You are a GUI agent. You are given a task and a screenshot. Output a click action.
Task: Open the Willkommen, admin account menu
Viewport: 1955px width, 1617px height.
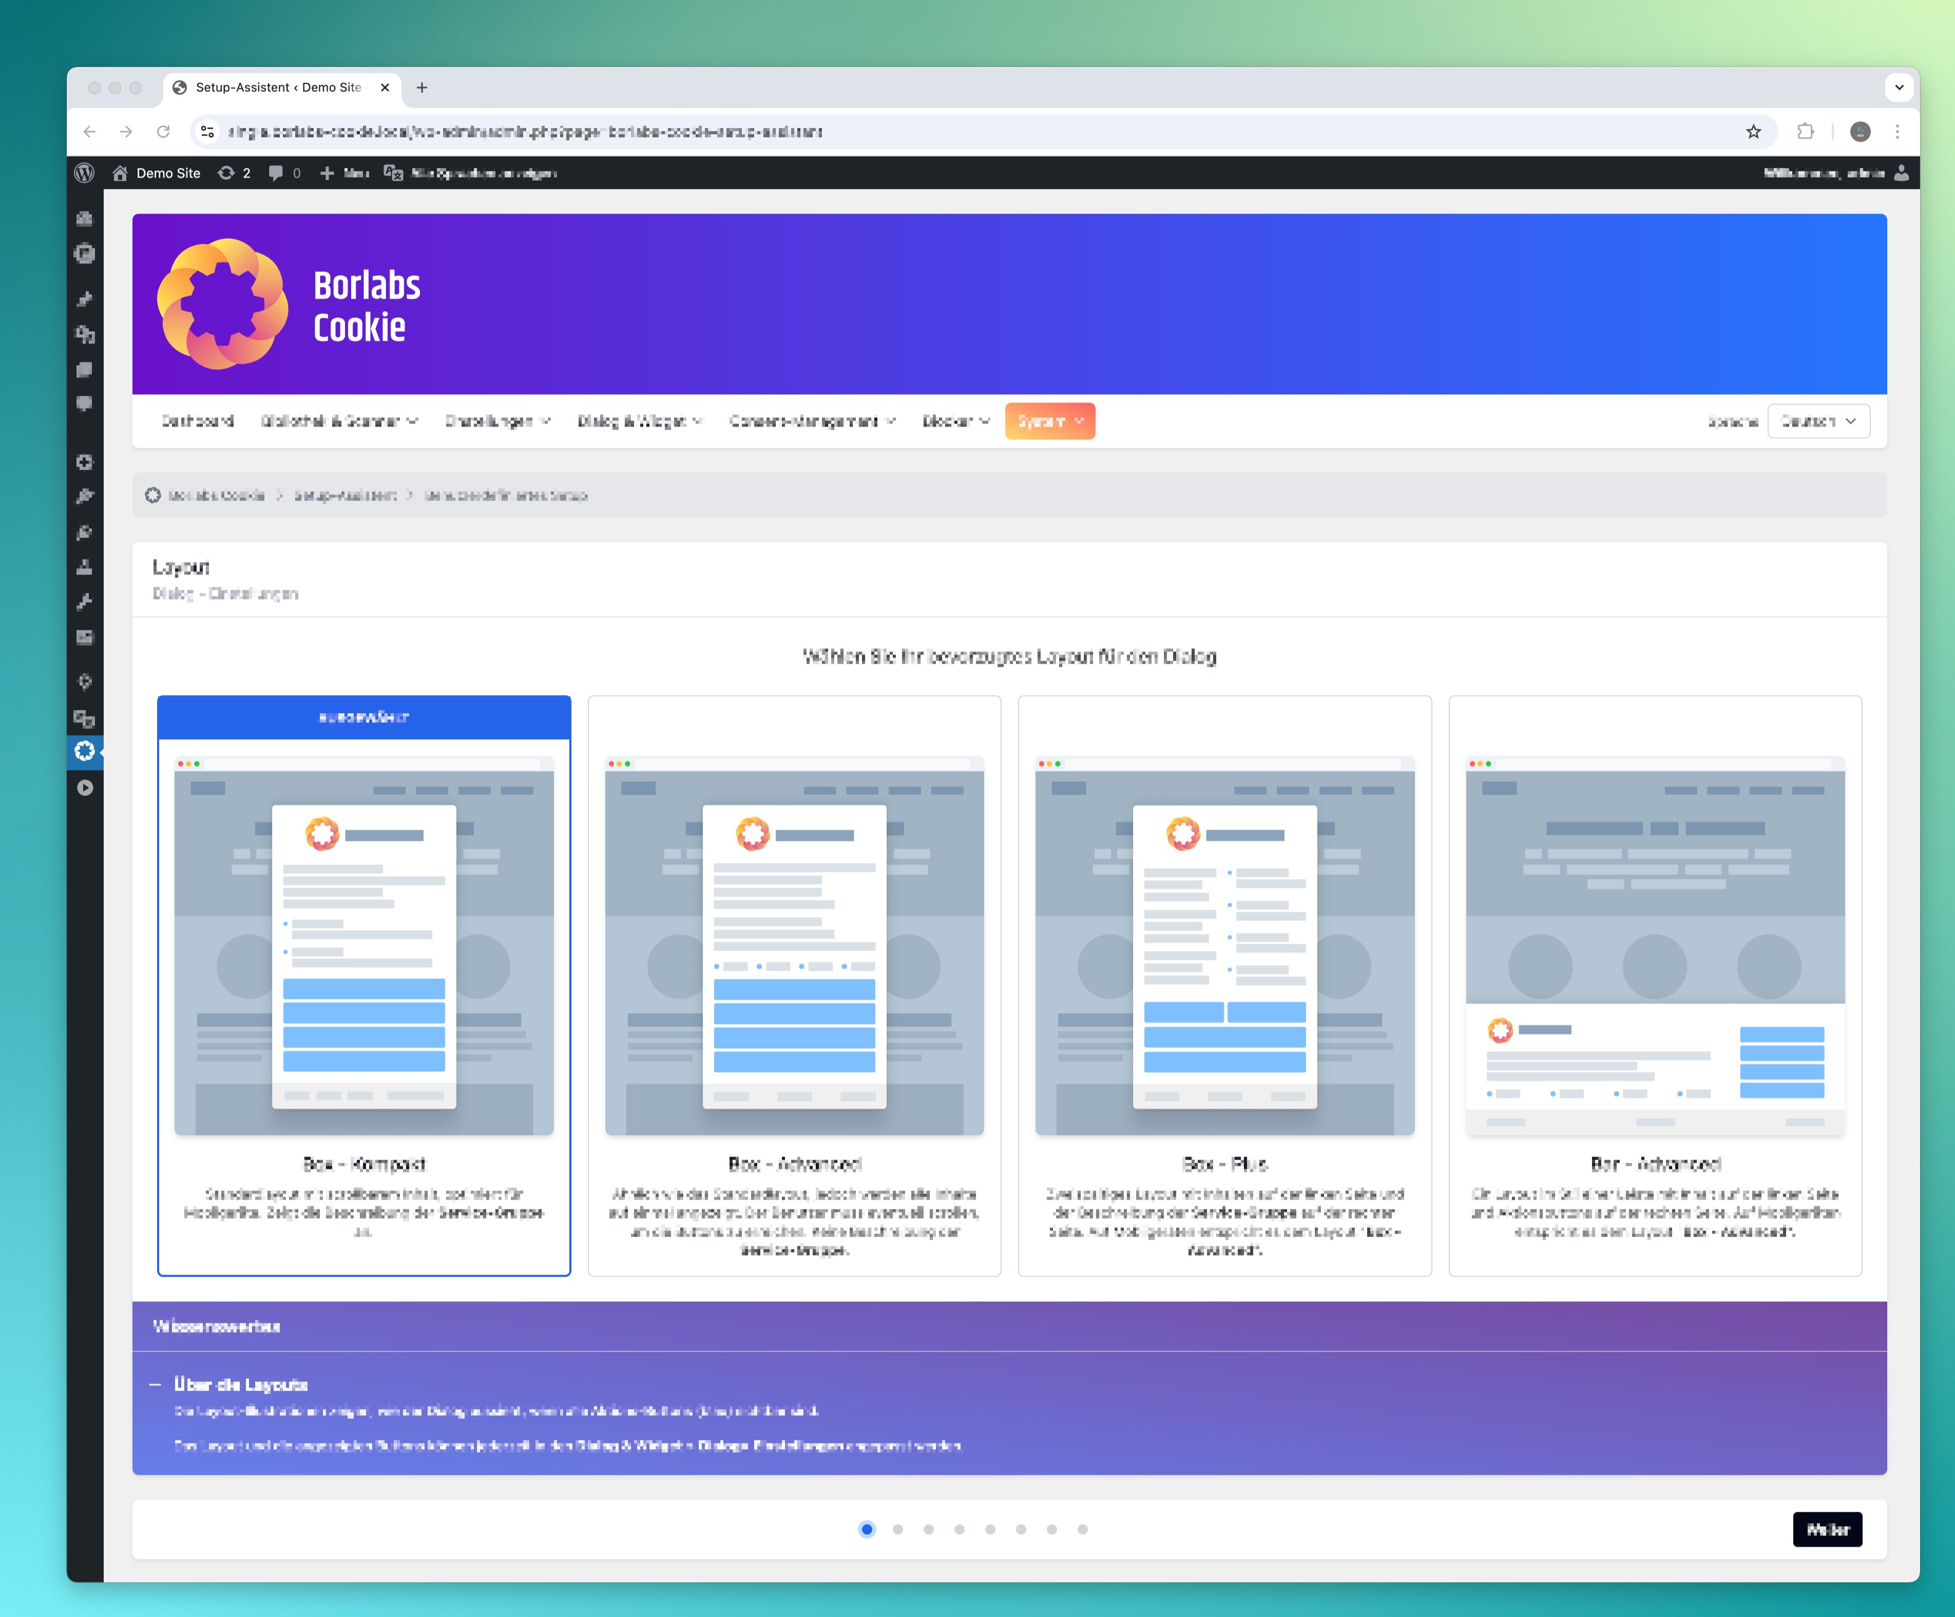coord(1836,173)
